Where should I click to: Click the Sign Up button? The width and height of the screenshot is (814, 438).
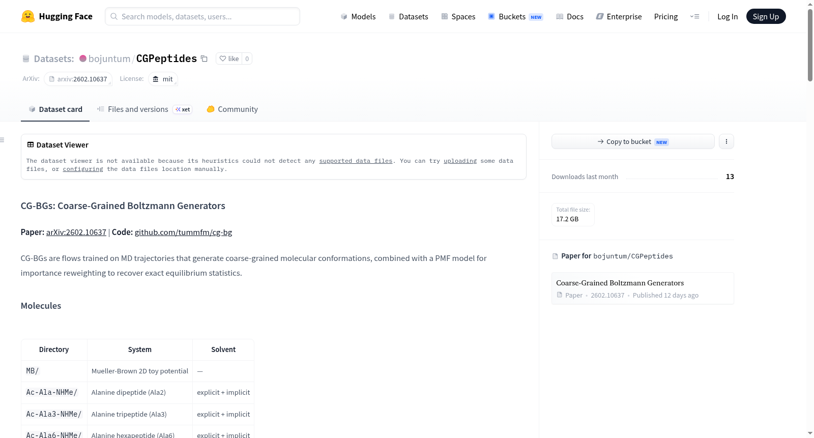pyautogui.click(x=766, y=16)
